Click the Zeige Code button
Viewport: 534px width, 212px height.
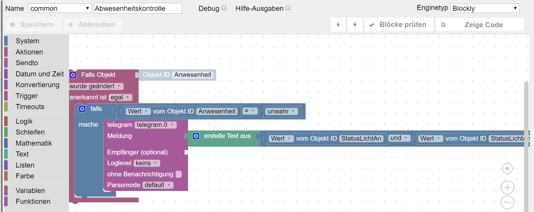480,25
